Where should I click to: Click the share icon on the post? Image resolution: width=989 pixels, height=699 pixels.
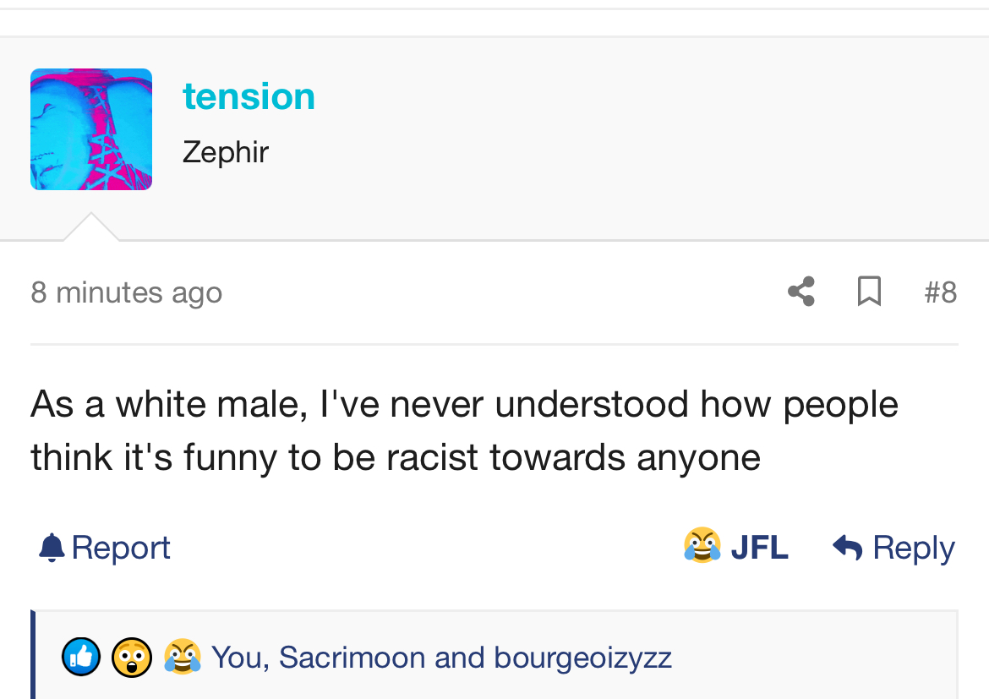coord(800,292)
